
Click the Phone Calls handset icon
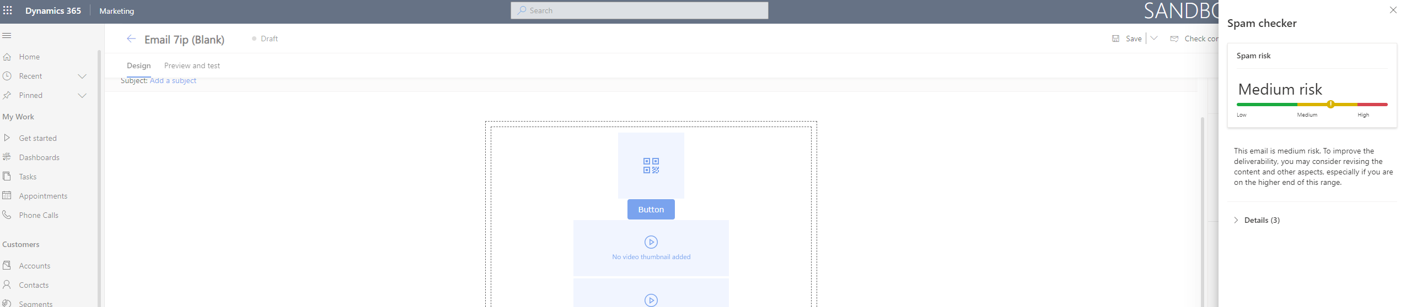(x=7, y=215)
